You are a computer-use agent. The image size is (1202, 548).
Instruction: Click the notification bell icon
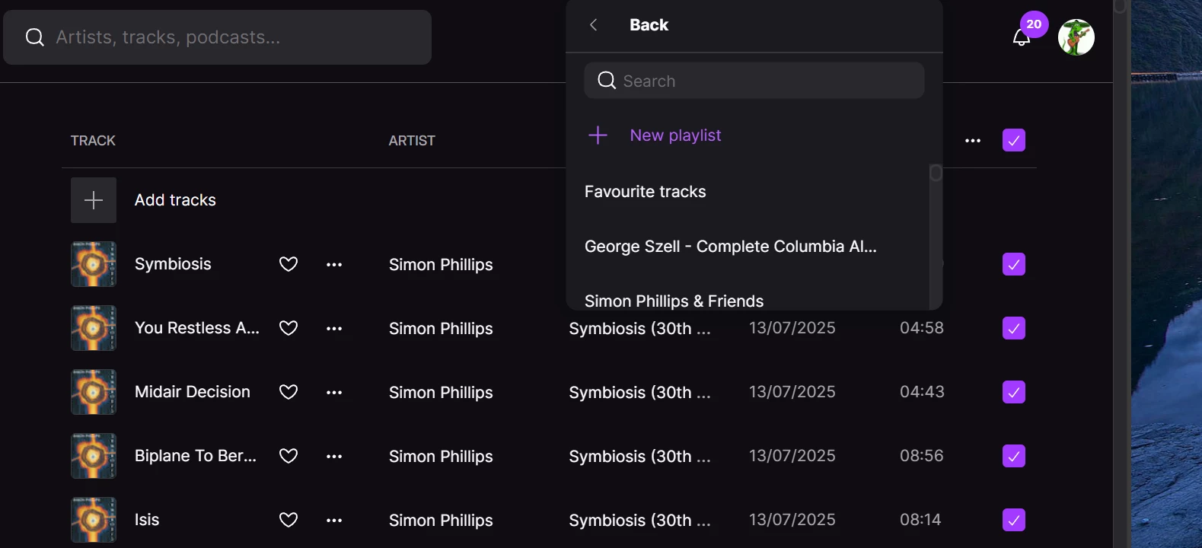tap(1021, 38)
